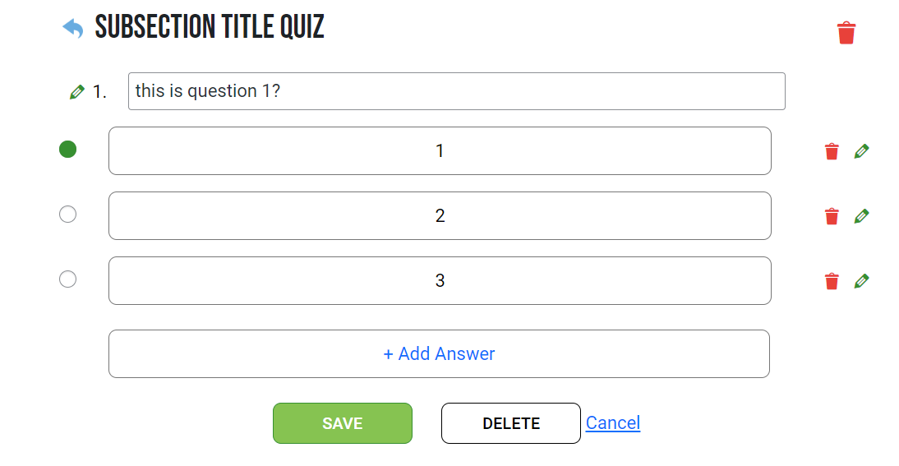The image size is (899, 466).
Task: Follow the Cancel link
Action: 612,423
